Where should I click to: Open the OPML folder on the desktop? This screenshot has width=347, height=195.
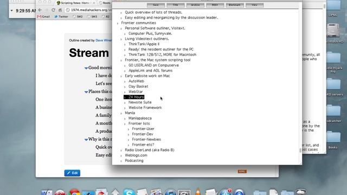click(333, 9)
